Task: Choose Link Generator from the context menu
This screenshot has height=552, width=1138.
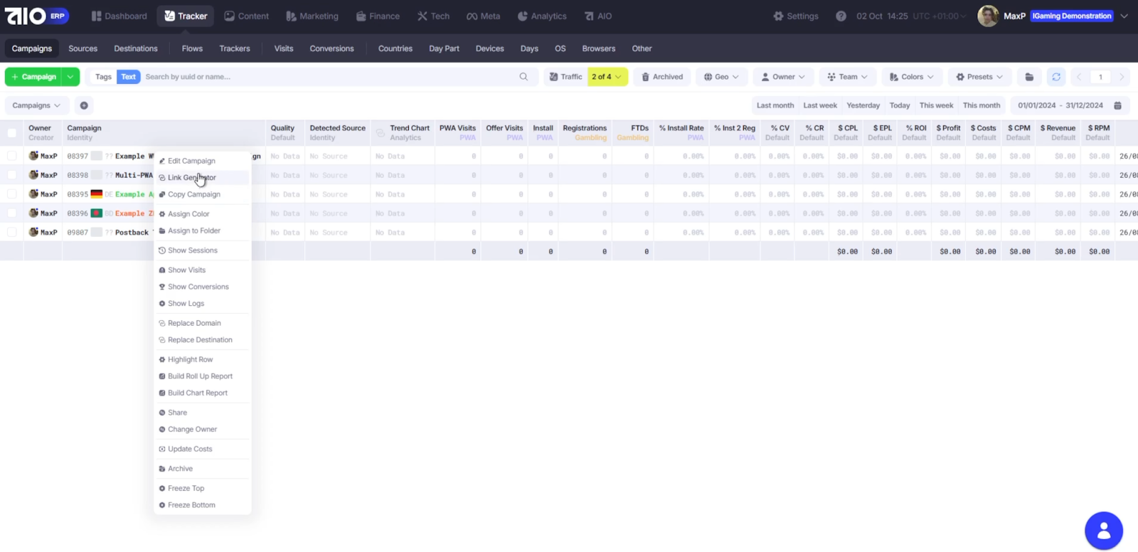Action: (x=191, y=178)
